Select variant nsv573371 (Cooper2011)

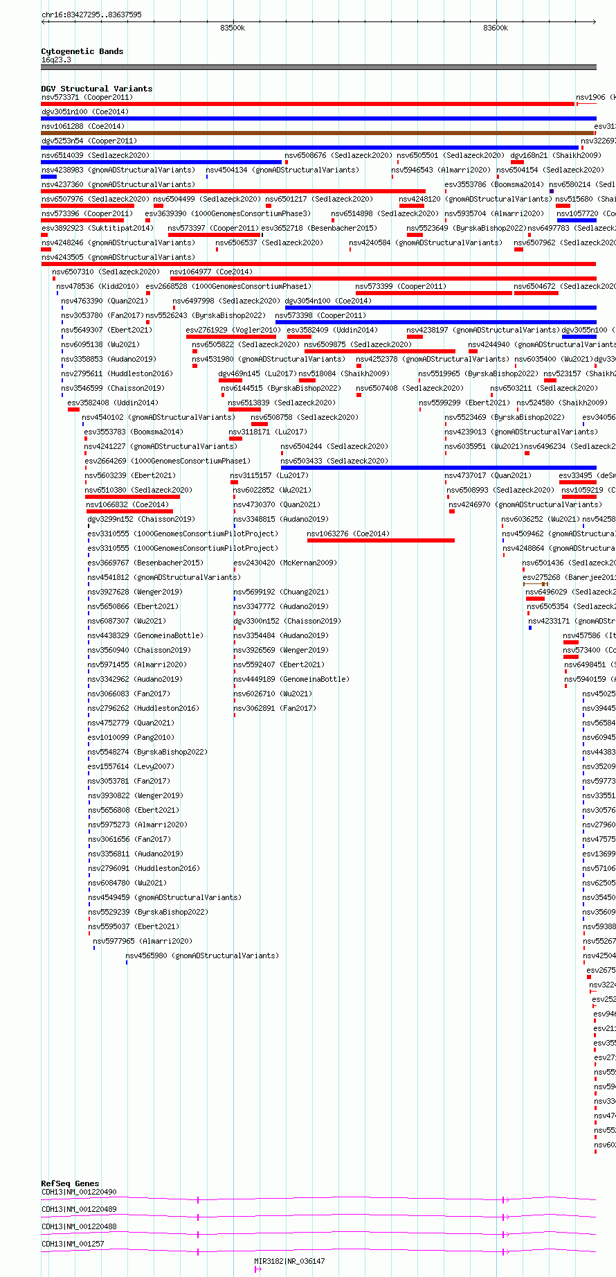click(87, 97)
